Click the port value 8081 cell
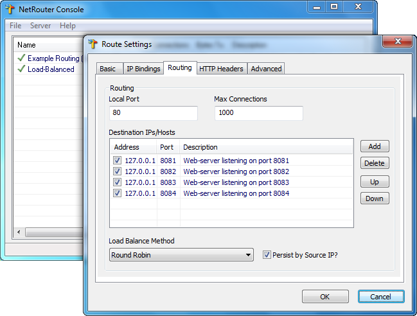Viewport: 417px width, 316px height. [168, 161]
